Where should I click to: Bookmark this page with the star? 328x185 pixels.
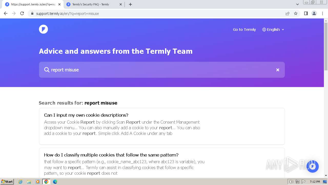point(296,14)
